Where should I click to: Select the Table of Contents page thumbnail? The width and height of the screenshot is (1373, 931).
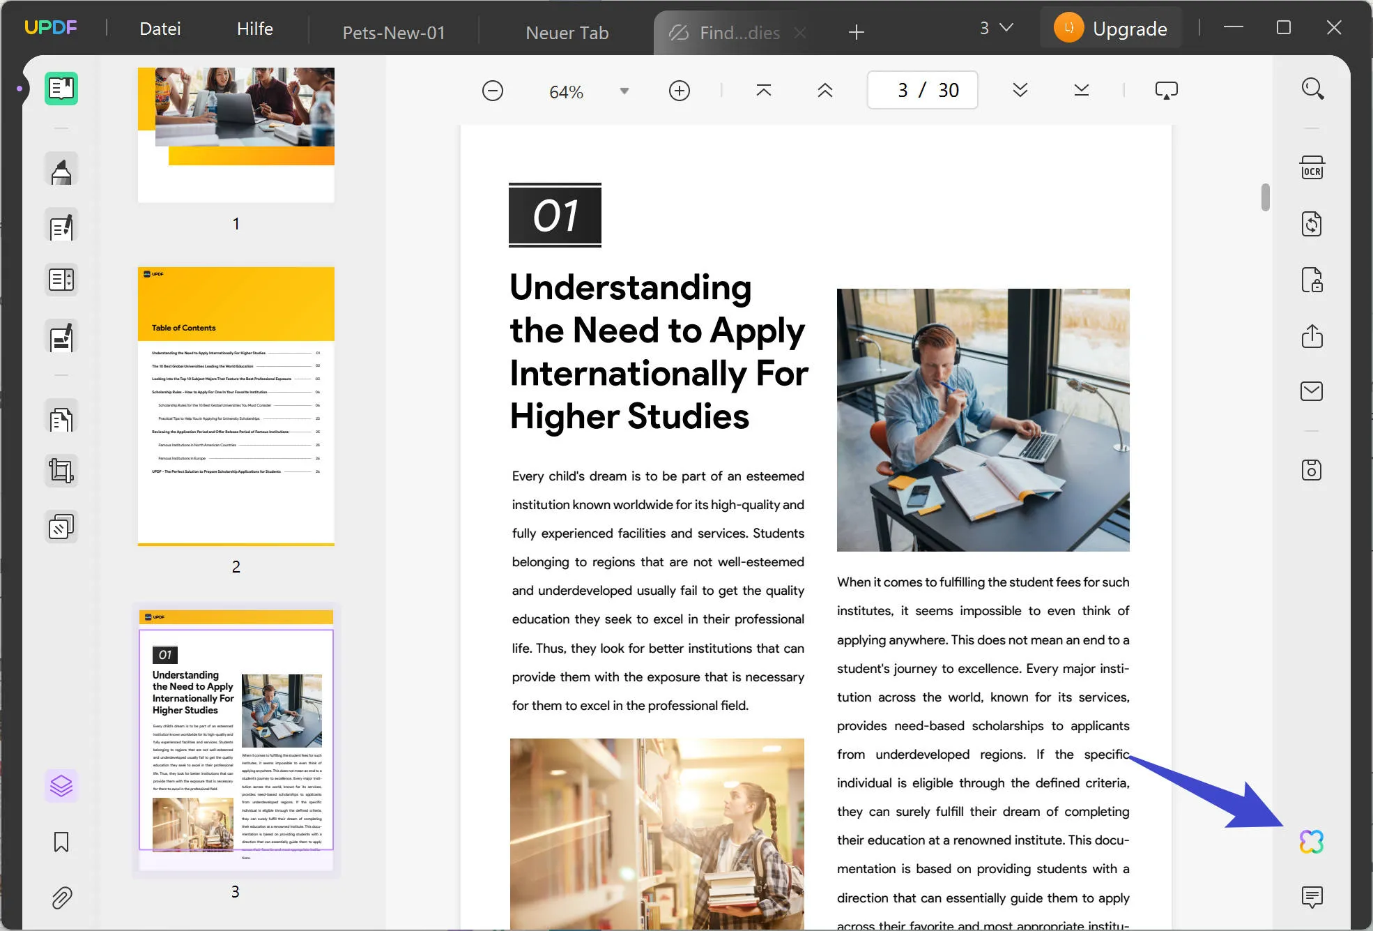236,405
